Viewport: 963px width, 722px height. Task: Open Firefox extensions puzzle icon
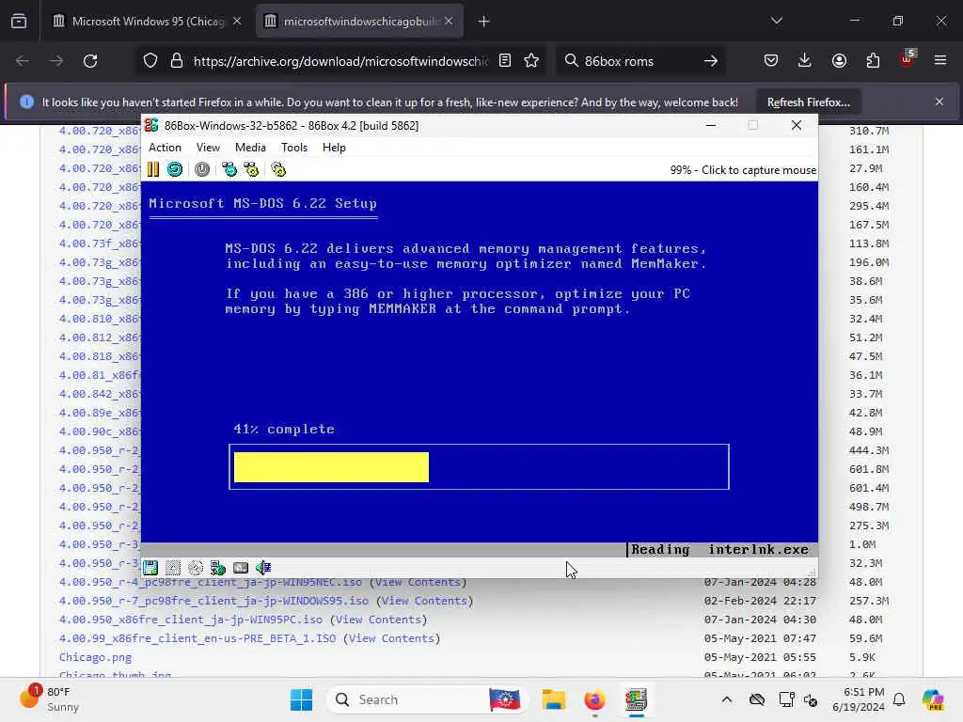tap(873, 61)
